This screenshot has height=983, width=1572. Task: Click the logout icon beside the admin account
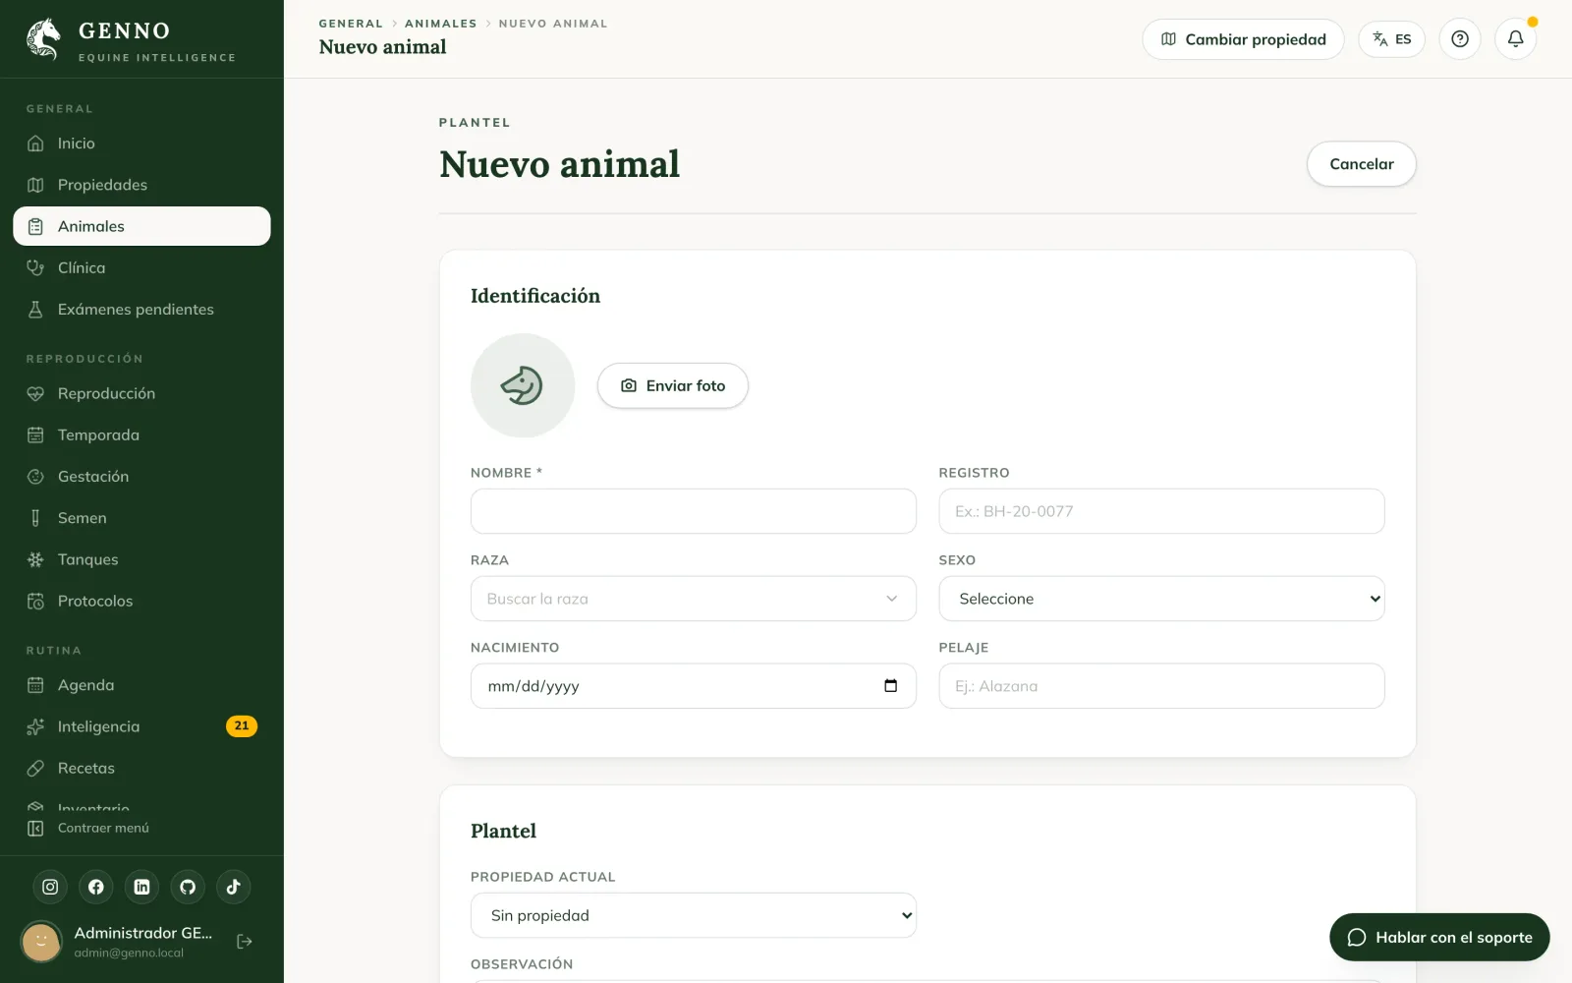point(245,942)
